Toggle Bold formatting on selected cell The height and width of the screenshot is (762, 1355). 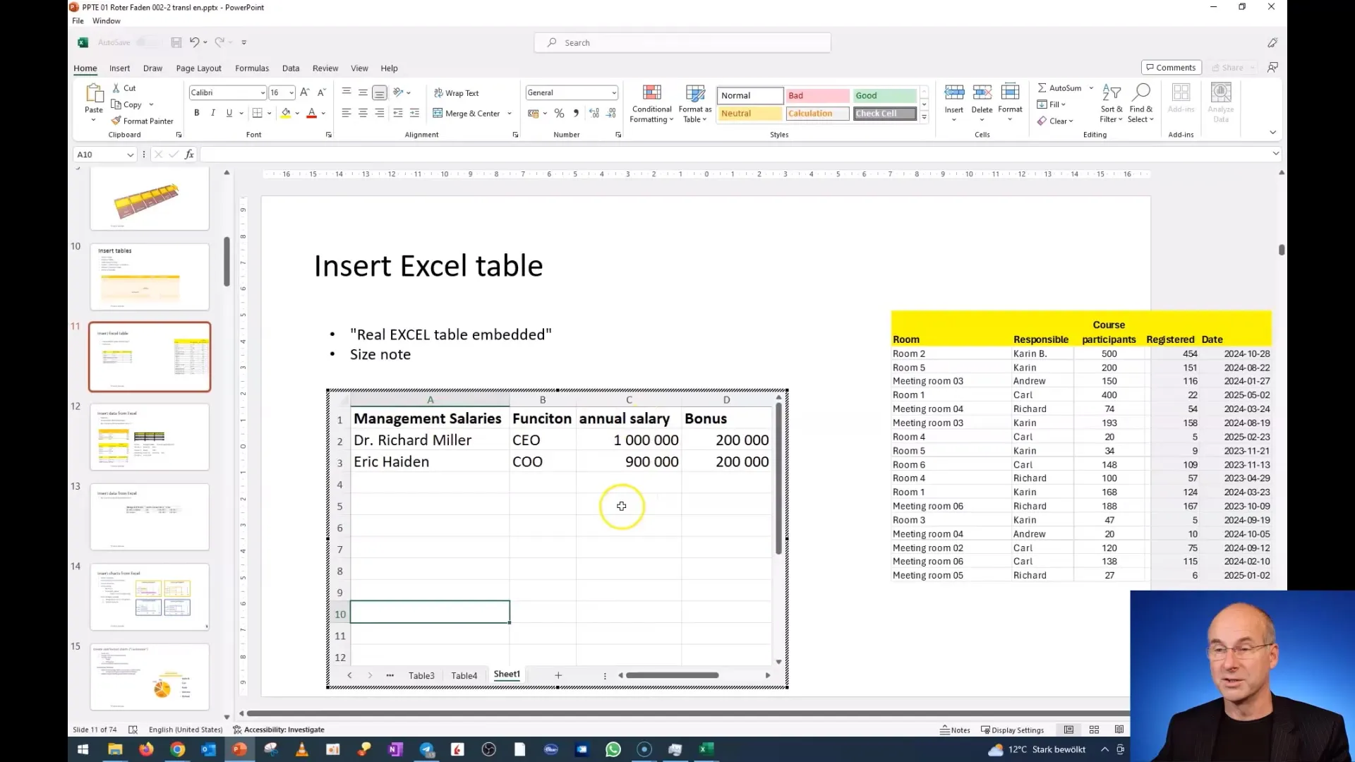point(196,114)
